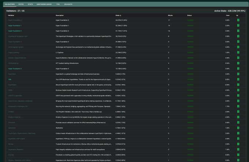Image resolution: width=249 pixels, height=162 pixels.
Task: Click uptime icon in HFT market making row
Action: click(238, 63)
